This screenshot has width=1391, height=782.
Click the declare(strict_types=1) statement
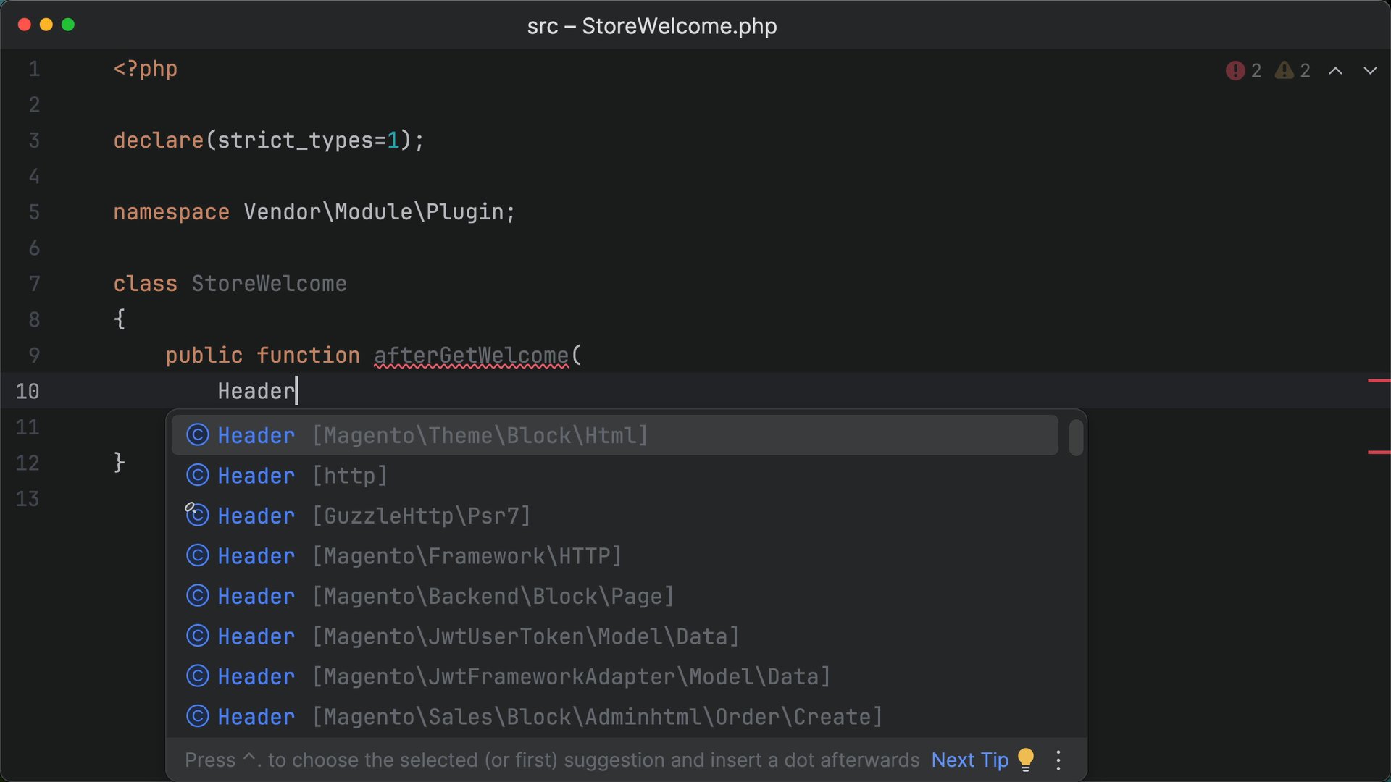pos(268,140)
